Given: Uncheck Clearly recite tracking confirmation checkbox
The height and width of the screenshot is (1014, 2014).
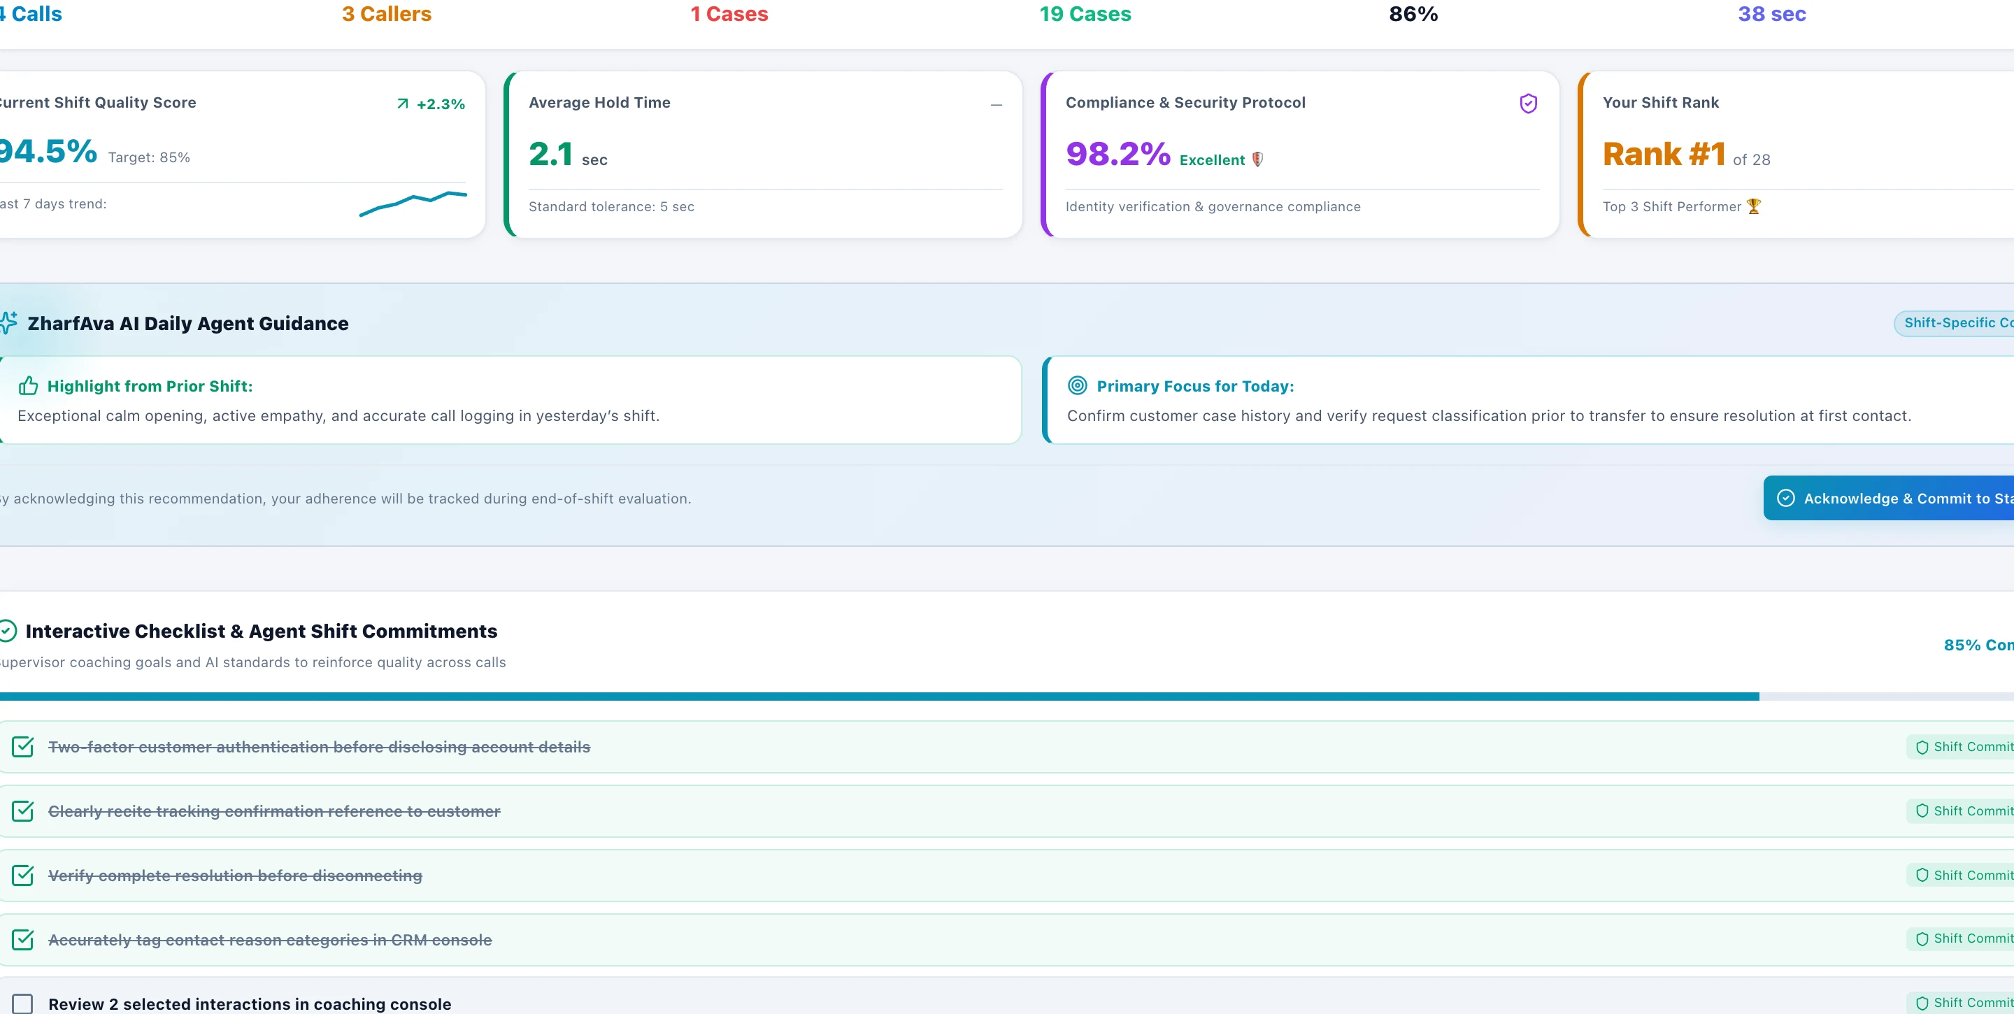Looking at the screenshot, I should [22, 811].
